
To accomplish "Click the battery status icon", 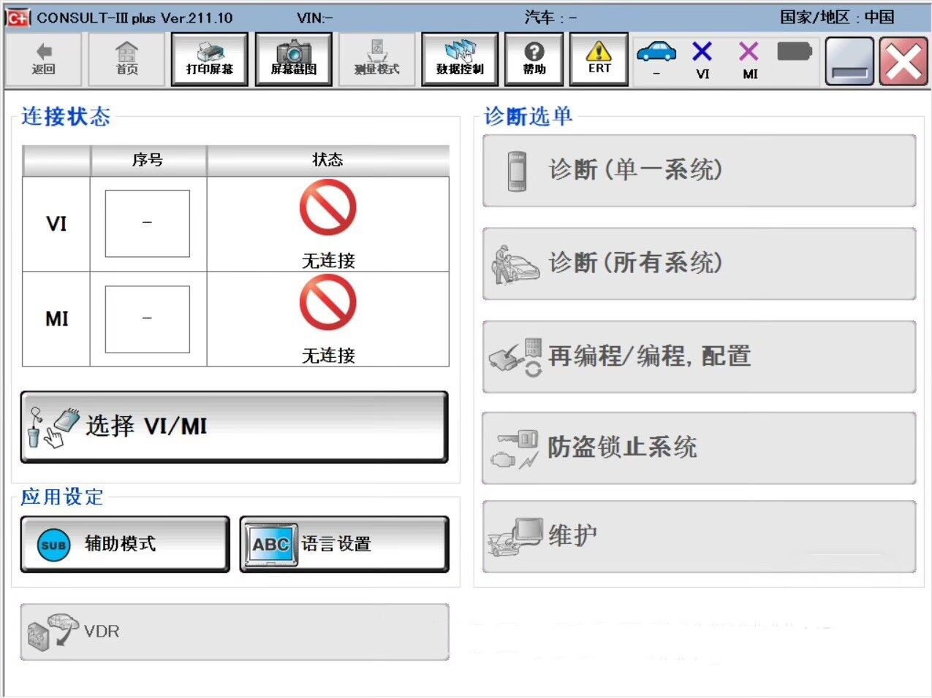I will click(795, 51).
